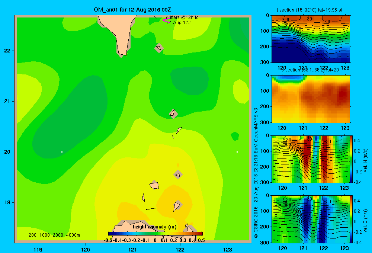Open the northward velocity section plot
The height and width of the screenshot is (253, 372).
[x=311, y=159]
